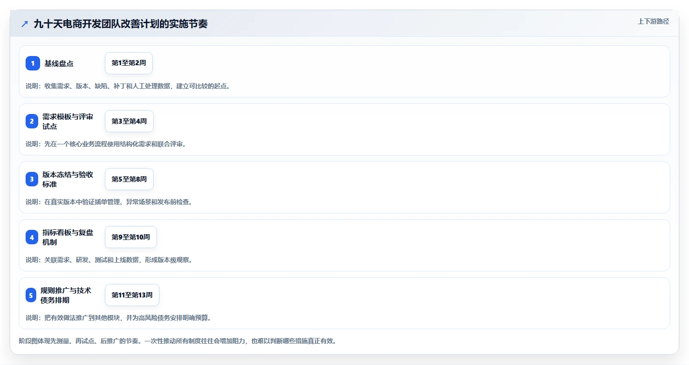
Task: Click the step 2 number badge
Action: 32,121
